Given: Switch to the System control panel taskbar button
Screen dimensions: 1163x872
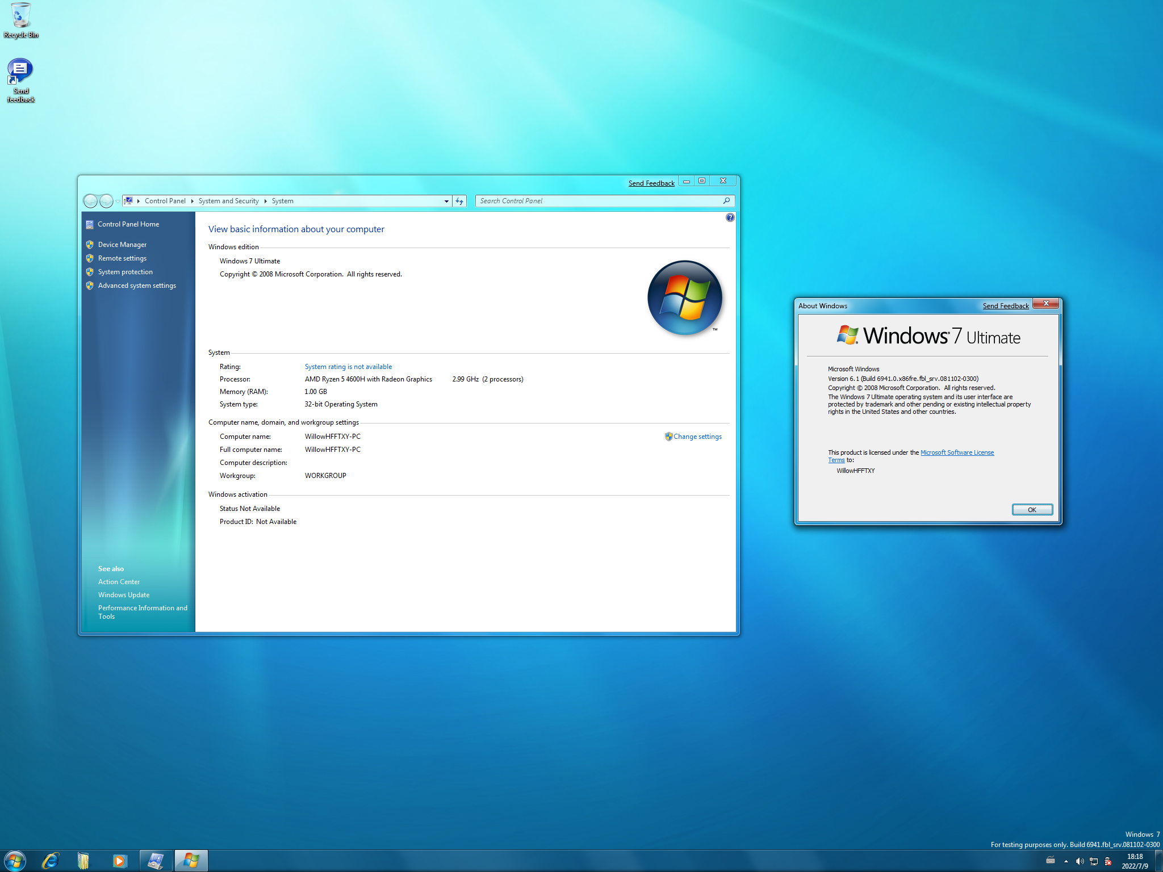Looking at the screenshot, I should click(x=156, y=861).
